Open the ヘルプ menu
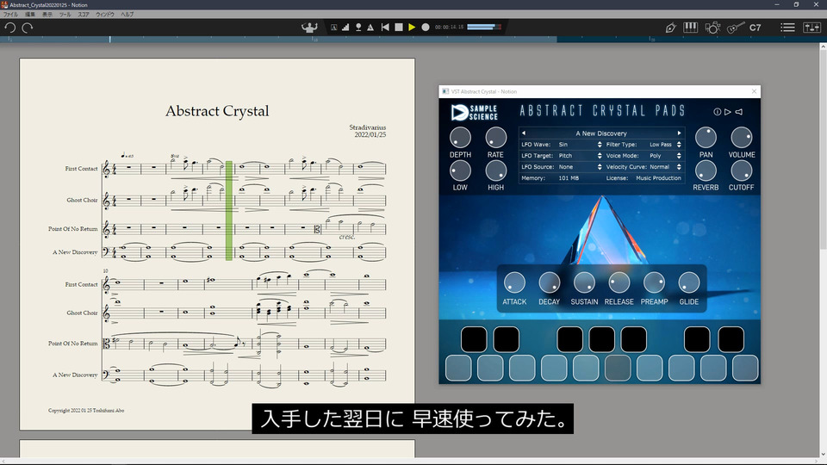The image size is (827, 465). coord(127,15)
